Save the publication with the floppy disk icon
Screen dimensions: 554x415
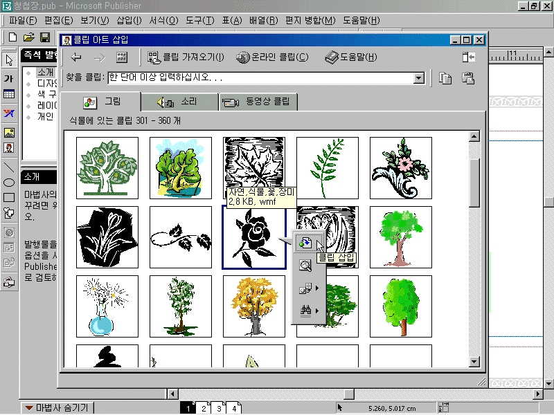[x=45, y=37]
